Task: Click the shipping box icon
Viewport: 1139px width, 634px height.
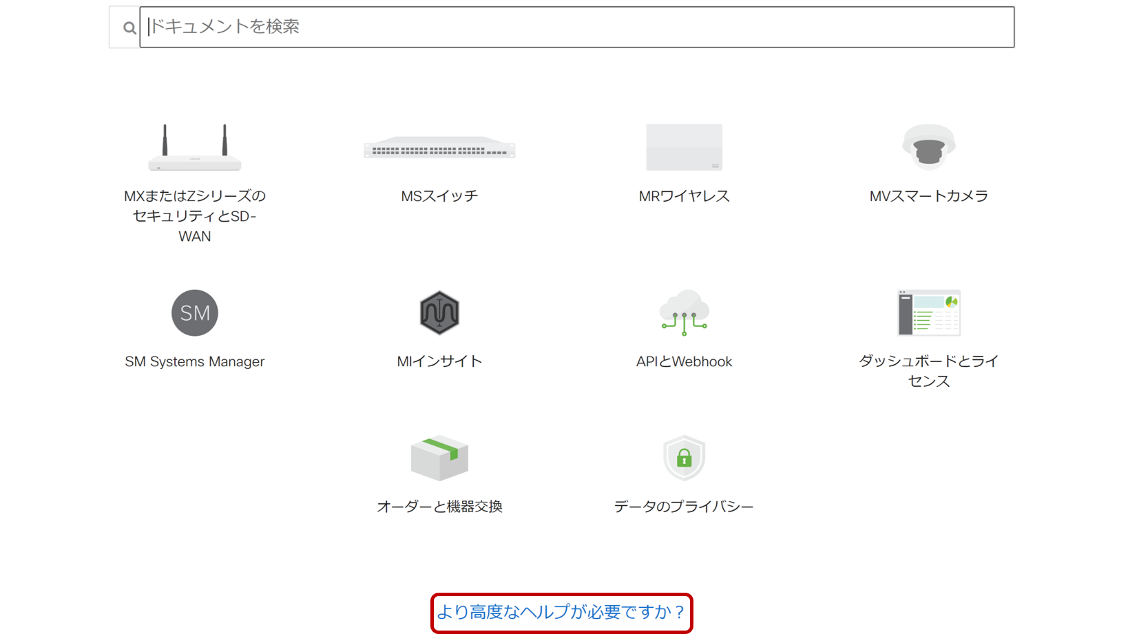Action: [x=439, y=458]
